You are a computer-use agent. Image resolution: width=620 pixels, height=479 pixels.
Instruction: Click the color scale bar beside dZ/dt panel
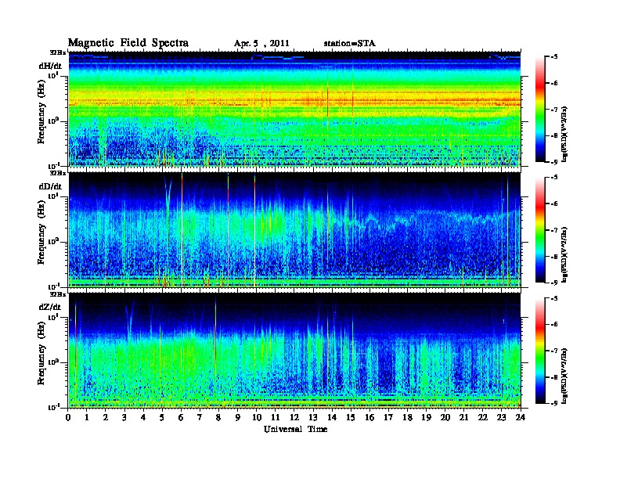(540, 350)
